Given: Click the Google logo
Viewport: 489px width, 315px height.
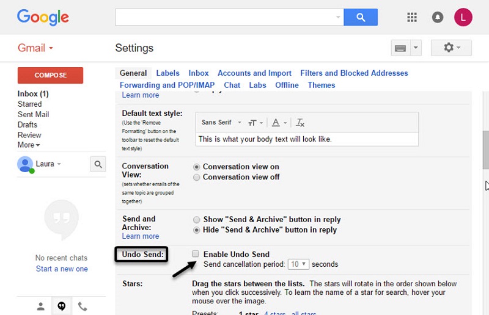Looking at the screenshot, I should click(43, 17).
